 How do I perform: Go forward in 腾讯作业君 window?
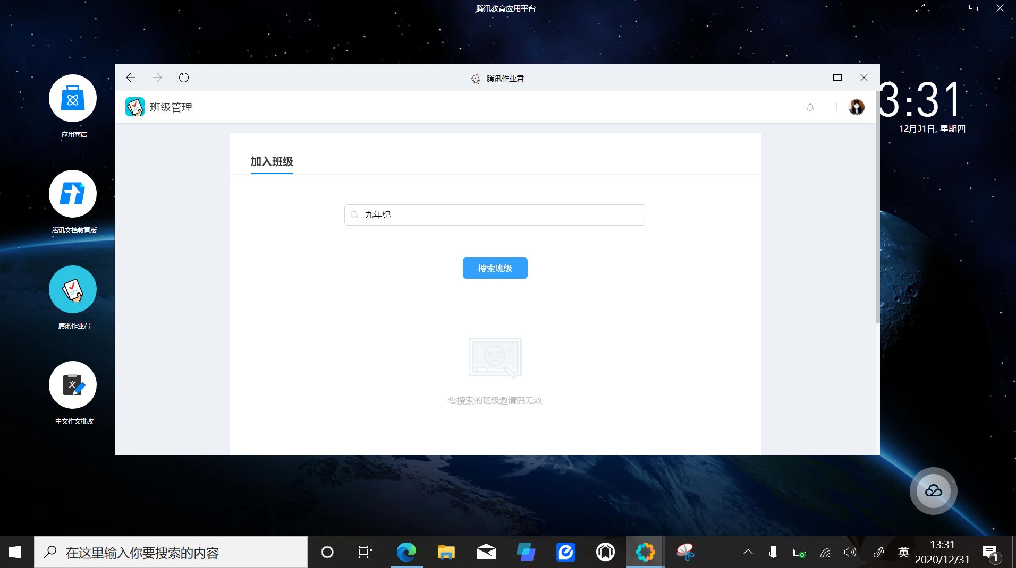coord(157,78)
